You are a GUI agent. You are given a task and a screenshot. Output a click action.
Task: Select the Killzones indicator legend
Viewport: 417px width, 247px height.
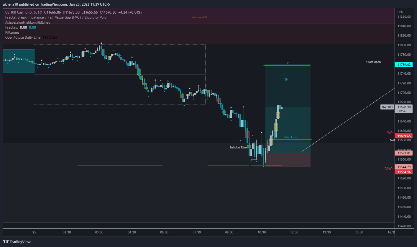(x=12, y=32)
